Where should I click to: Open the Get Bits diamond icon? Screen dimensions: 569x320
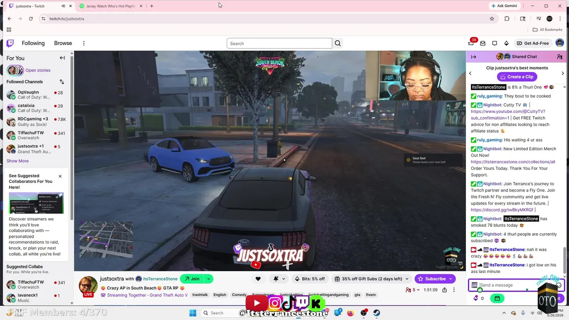tap(506, 43)
